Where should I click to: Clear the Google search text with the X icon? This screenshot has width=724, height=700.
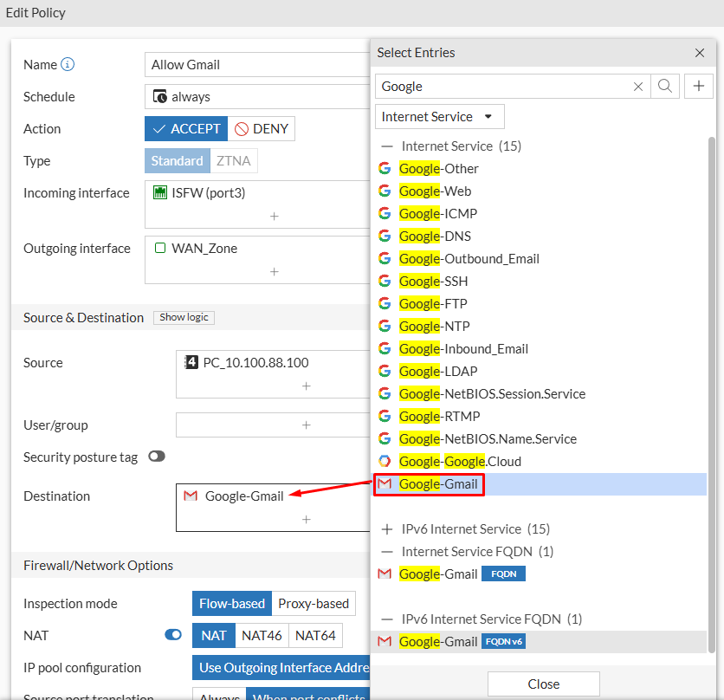tap(638, 86)
